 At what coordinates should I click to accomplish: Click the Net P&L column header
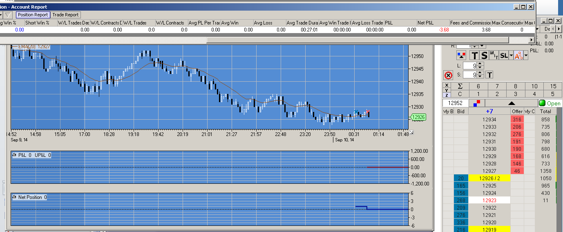pos(433,23)
